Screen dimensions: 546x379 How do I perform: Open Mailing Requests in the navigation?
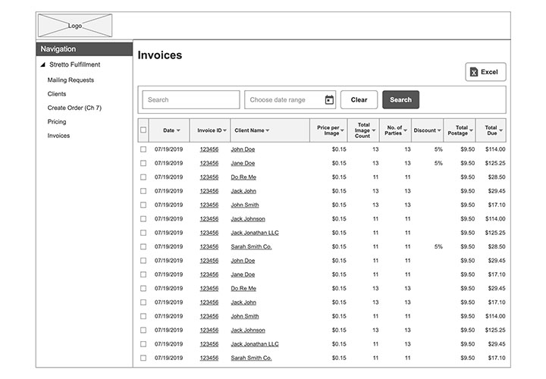click(71, 80)
